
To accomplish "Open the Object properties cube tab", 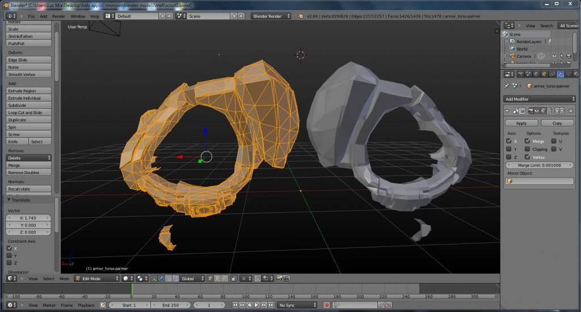I will click(x=544, y=74).
